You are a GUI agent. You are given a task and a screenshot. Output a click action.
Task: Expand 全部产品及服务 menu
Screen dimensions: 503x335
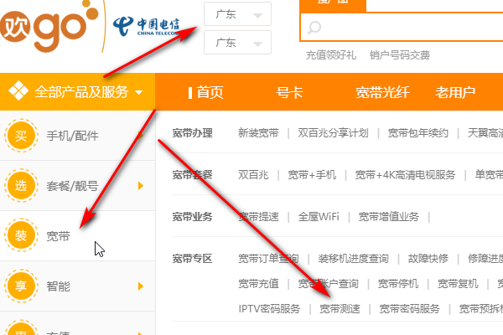[77, 91]
